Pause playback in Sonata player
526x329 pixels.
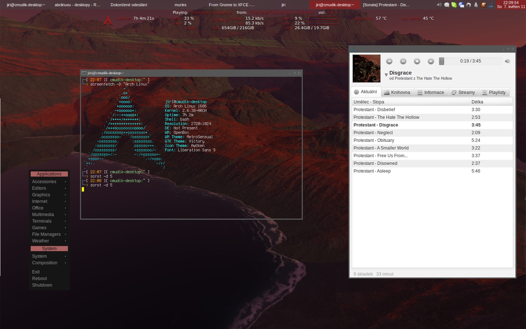[403, 61]
